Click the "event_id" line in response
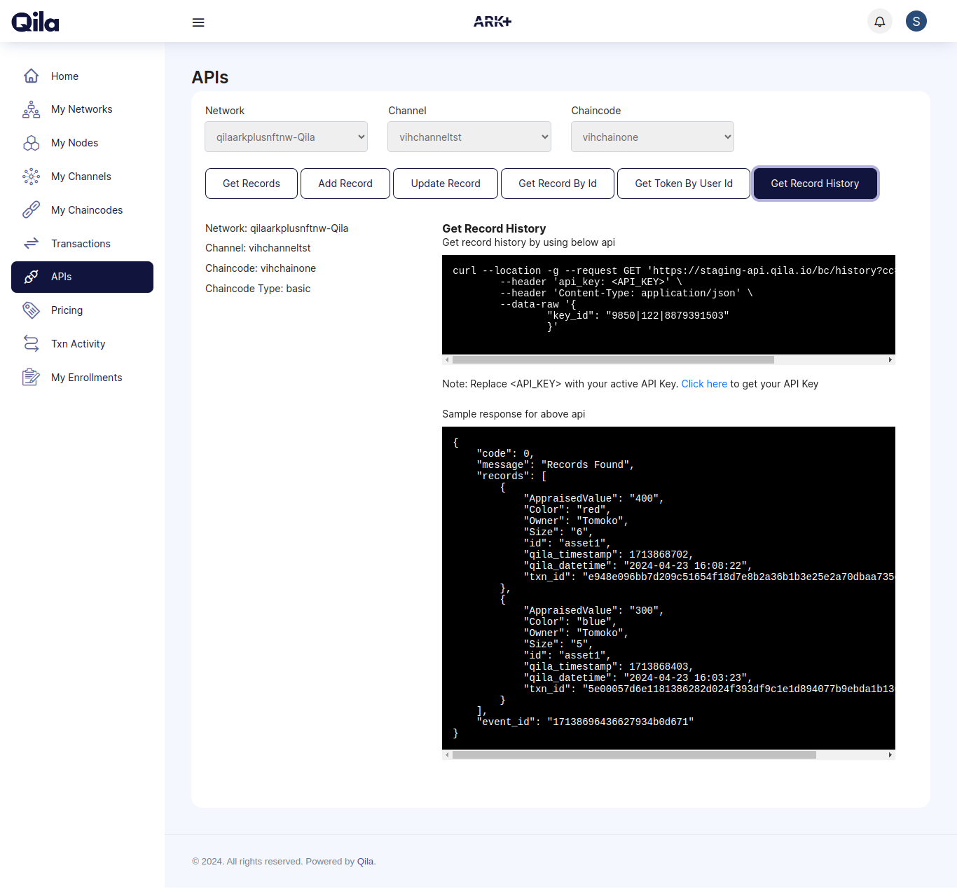 [585, 722]
